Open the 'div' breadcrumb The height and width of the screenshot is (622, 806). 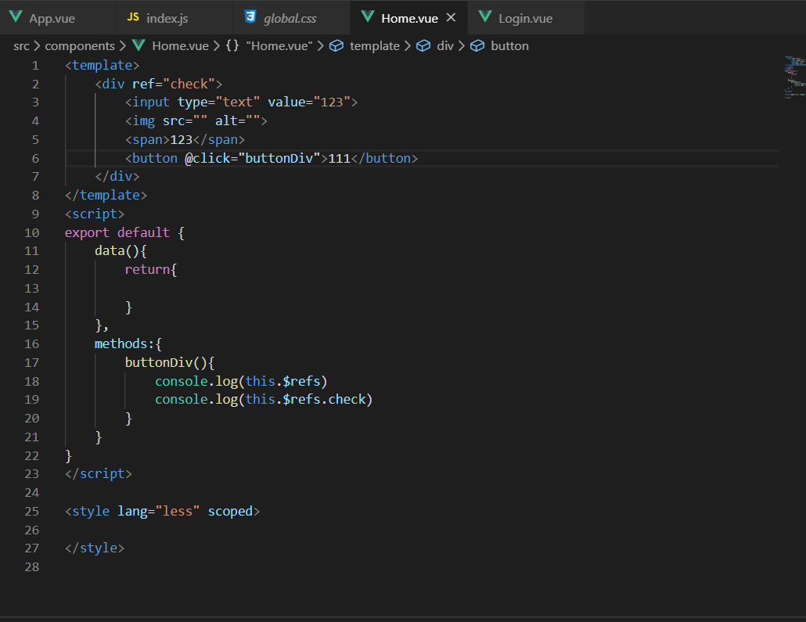(x=445, y=45)
